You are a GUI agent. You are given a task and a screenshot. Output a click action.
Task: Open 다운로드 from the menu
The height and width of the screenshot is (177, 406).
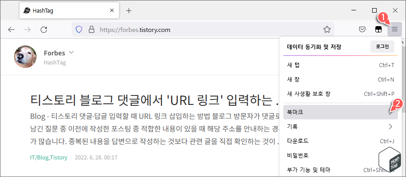(x=341, y=141)
